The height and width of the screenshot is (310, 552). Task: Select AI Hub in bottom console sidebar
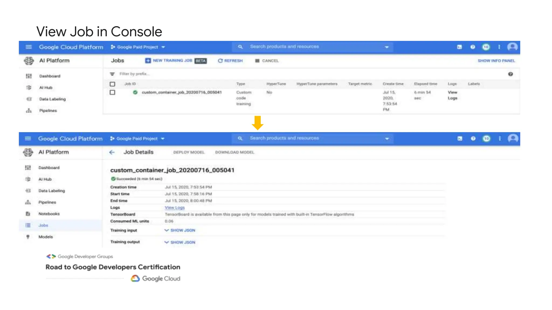pos(45,179)
